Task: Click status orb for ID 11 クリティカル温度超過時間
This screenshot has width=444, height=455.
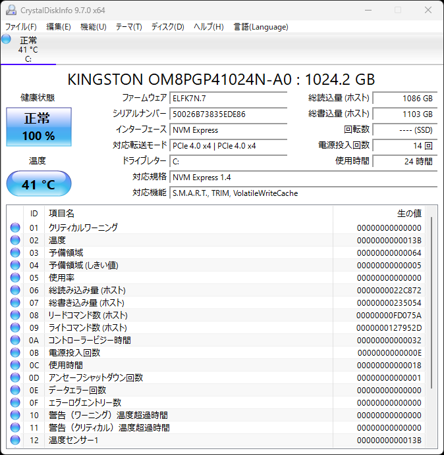Action: pos(15,427)
